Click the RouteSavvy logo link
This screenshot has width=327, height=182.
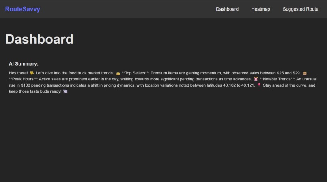pos(23,9)
